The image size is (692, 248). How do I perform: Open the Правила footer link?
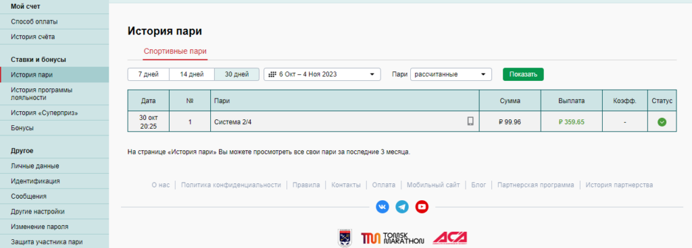306,185
